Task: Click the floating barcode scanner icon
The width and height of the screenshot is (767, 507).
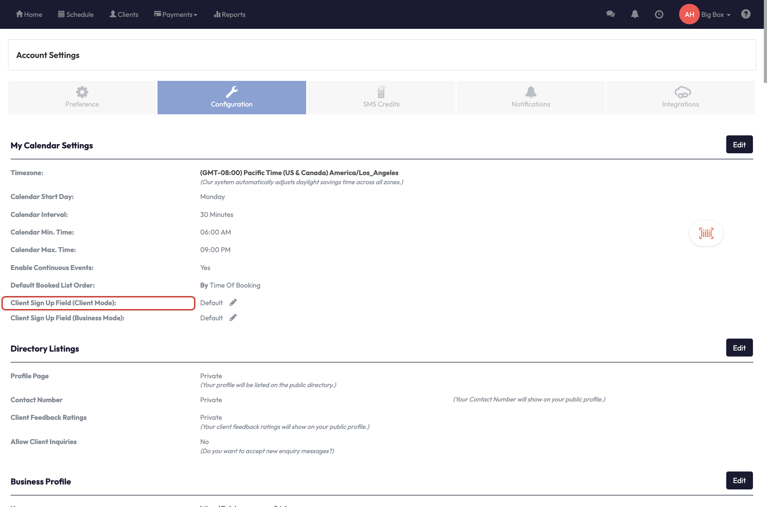Action: [706, 233]
